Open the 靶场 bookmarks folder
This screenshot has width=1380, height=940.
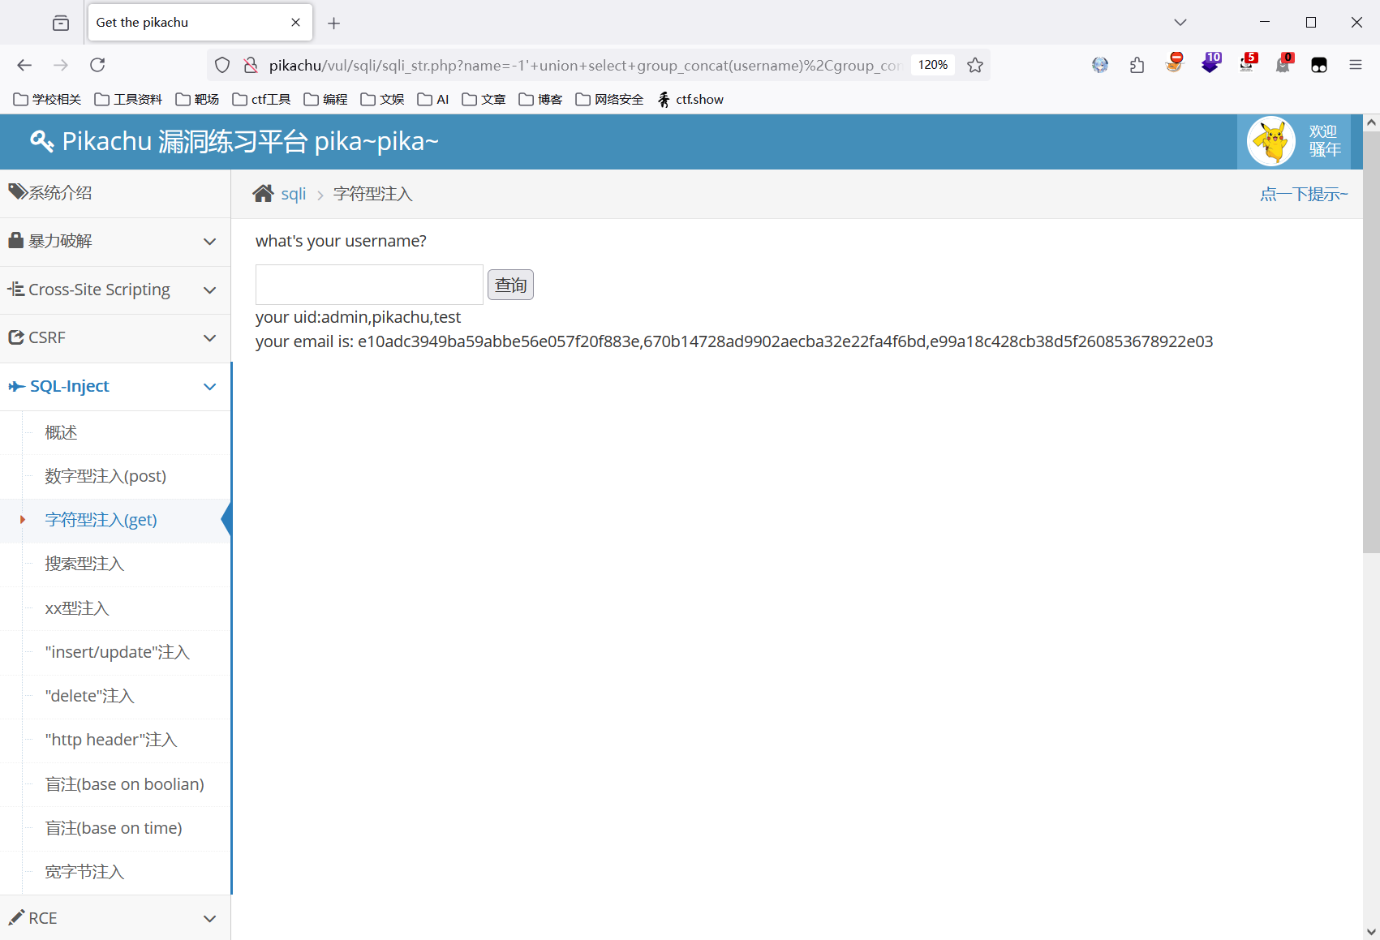click(197, 99)
